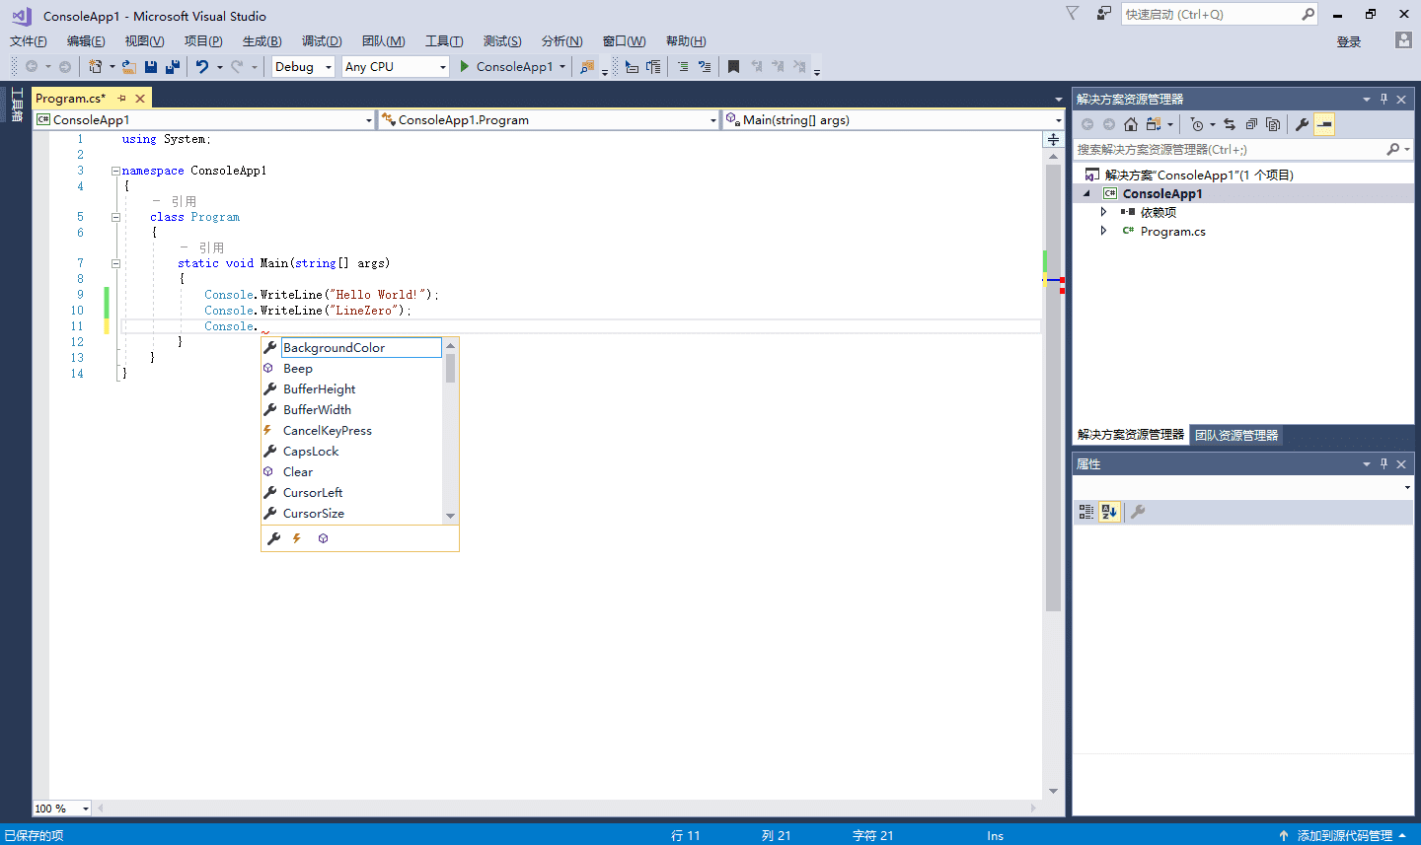The height and width of the screenshot is (845, 1421).
Task: Click the Home icon in Solution Explorer
Action: point(1131,124)
